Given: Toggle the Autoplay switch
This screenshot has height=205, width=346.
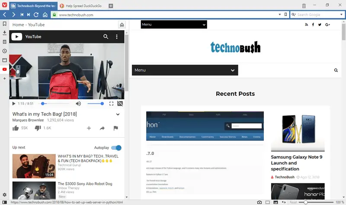Looking at the screenshot, I should coord(116,148).
